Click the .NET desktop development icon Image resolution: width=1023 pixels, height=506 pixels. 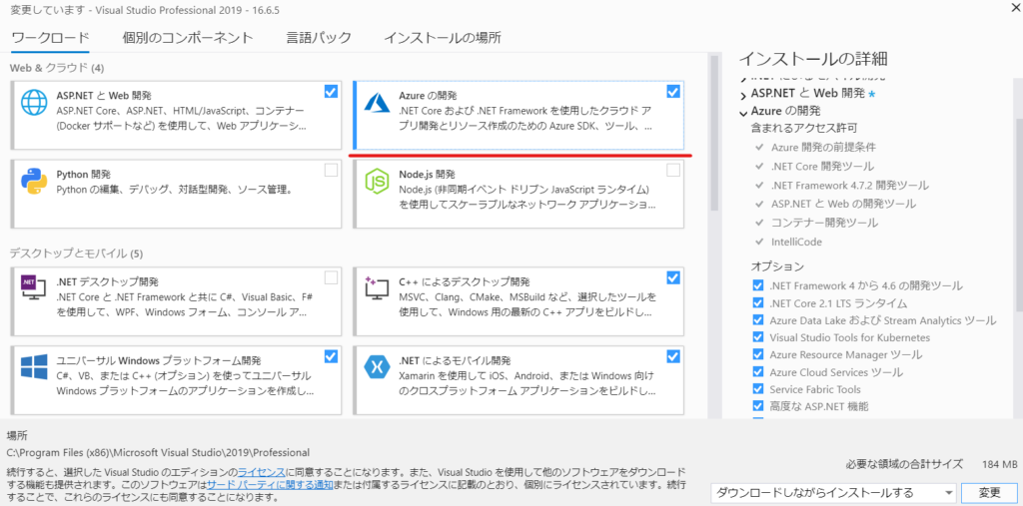click(x=33, y=286)
